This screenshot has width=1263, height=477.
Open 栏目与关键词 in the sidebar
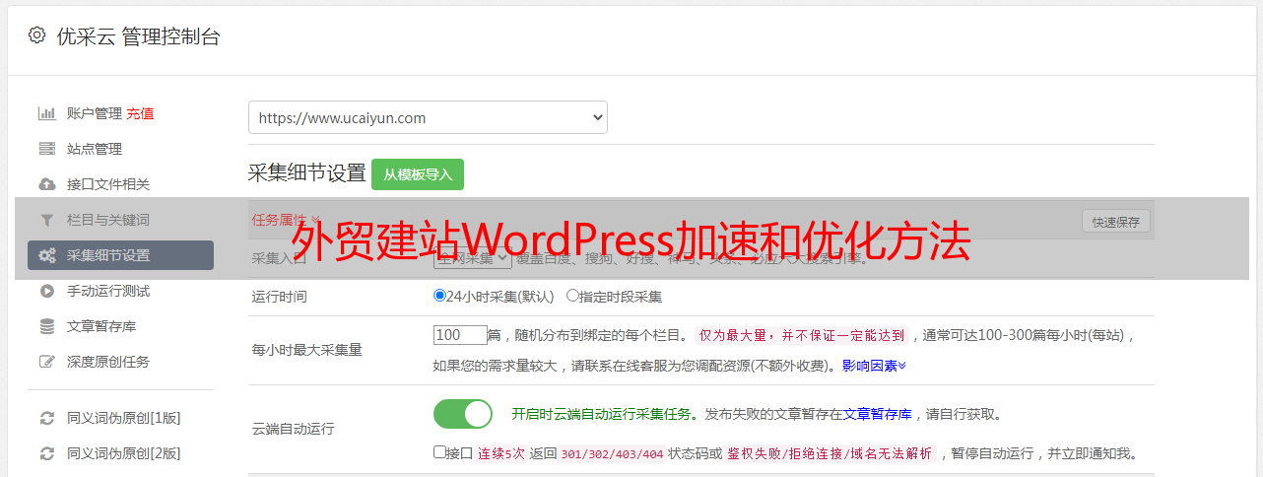[x=108, y=220]
